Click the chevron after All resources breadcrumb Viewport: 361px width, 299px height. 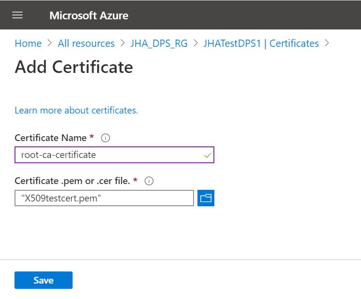point(122,43)
